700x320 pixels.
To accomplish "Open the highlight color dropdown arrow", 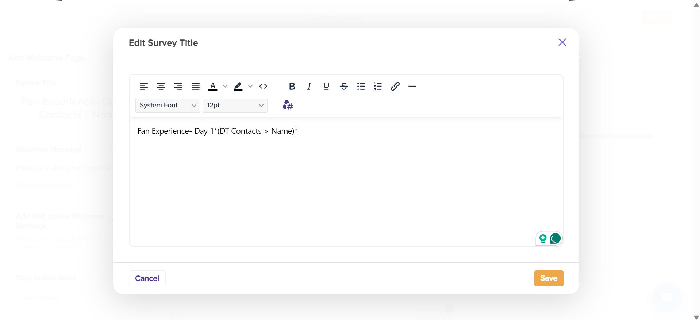I will pos(250,87).
